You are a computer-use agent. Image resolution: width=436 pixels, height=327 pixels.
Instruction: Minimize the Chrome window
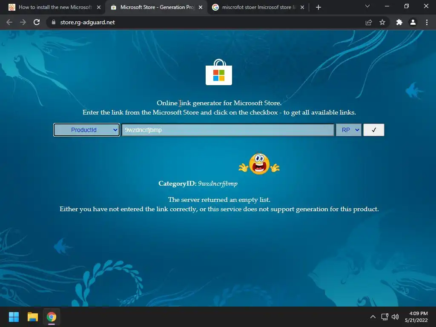click(387, 6)
